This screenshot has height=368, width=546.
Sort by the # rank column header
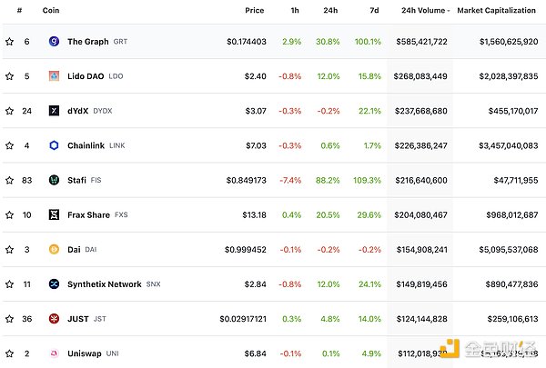tap(18, 11)
